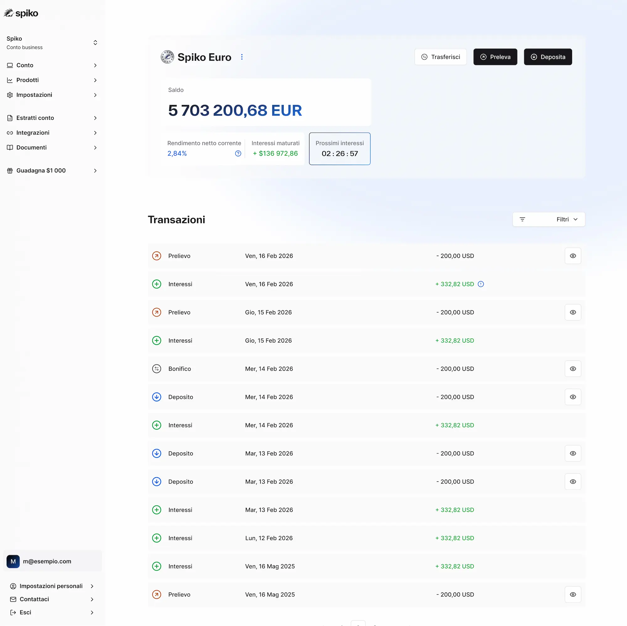Click the Documenti book icon
The height and width of the screenshot is (626, 627).
point(10,147)
